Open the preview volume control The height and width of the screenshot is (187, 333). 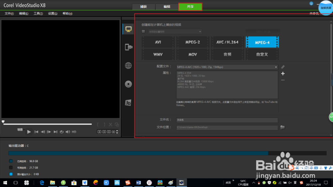pos(68,132)
